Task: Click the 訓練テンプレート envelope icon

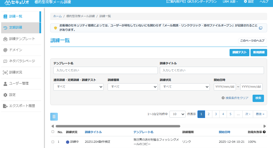Action: click(6, 39)
